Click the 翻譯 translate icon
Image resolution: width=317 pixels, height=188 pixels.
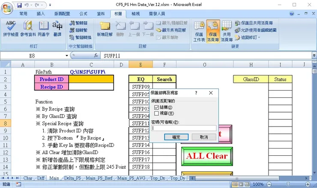click(57, 29)
